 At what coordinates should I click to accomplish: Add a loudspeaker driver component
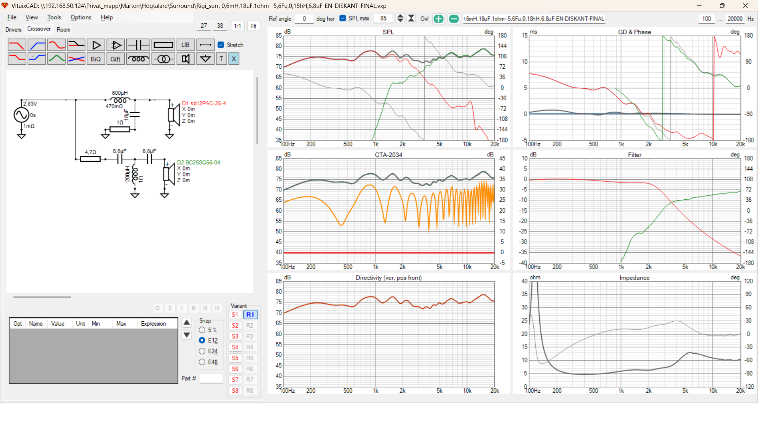pos(186,59)
